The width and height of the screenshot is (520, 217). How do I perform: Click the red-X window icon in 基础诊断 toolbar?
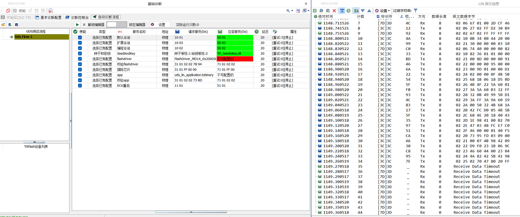[298, 11]
